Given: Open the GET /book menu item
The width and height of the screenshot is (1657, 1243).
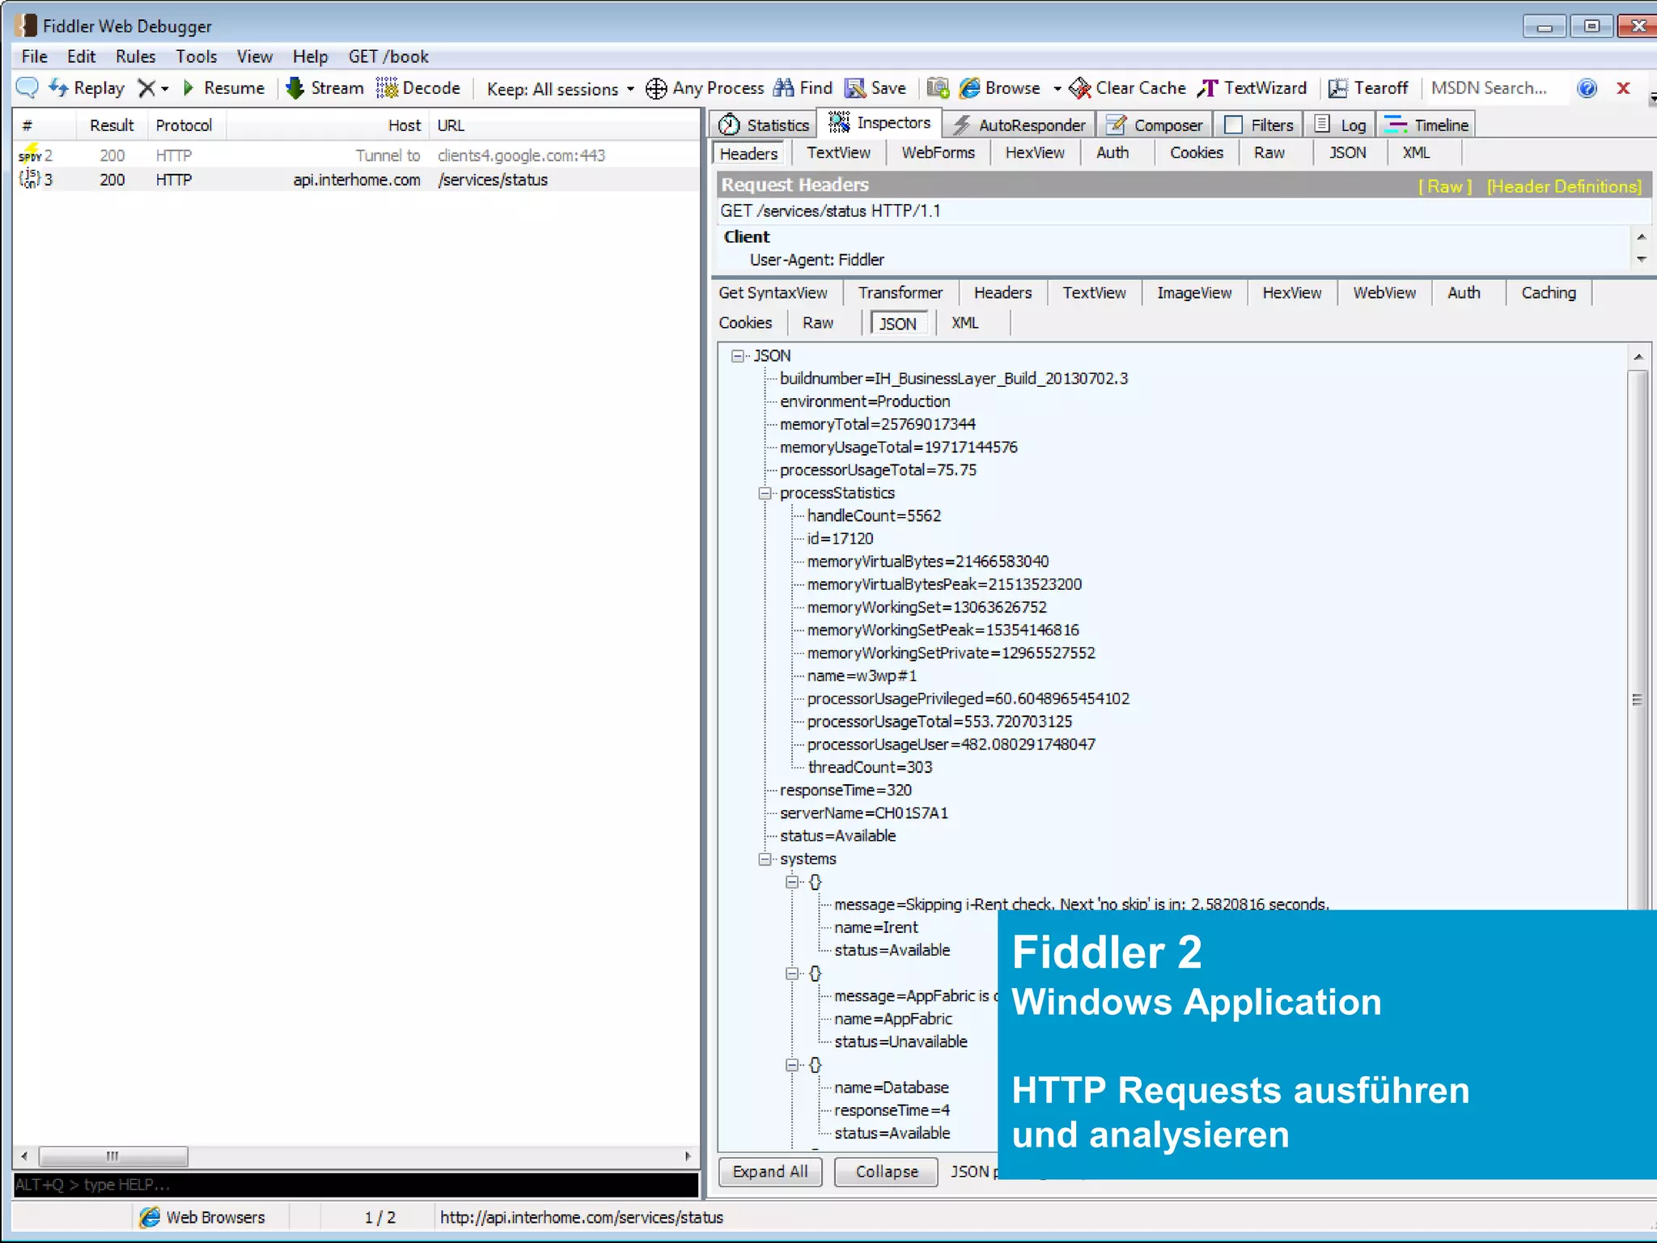Looking at the screenshot, I should click(x=388, y=57).
